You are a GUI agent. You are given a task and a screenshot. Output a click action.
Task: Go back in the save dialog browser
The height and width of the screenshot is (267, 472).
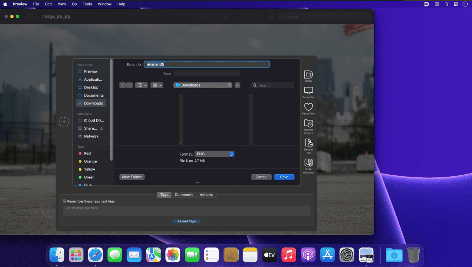pos(123,85)
